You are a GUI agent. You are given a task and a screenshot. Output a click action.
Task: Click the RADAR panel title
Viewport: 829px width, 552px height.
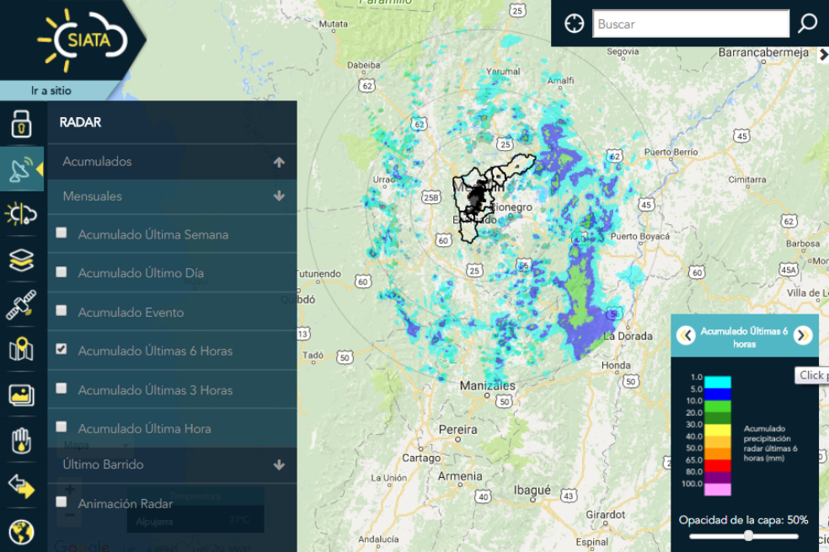80,122
